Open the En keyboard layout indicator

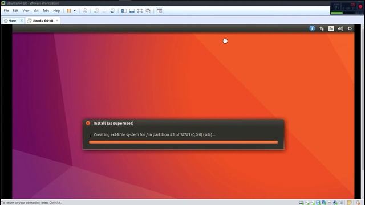click(x=331, y=28)
